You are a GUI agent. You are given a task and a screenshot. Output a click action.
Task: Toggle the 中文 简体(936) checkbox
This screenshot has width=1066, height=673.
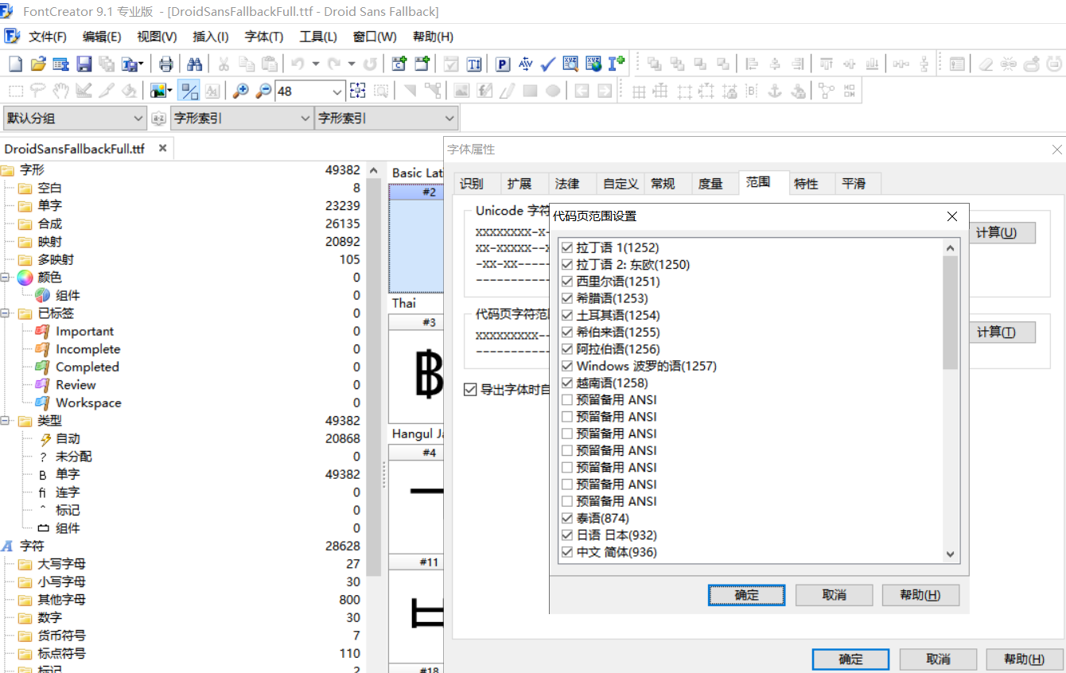point(567,552)
